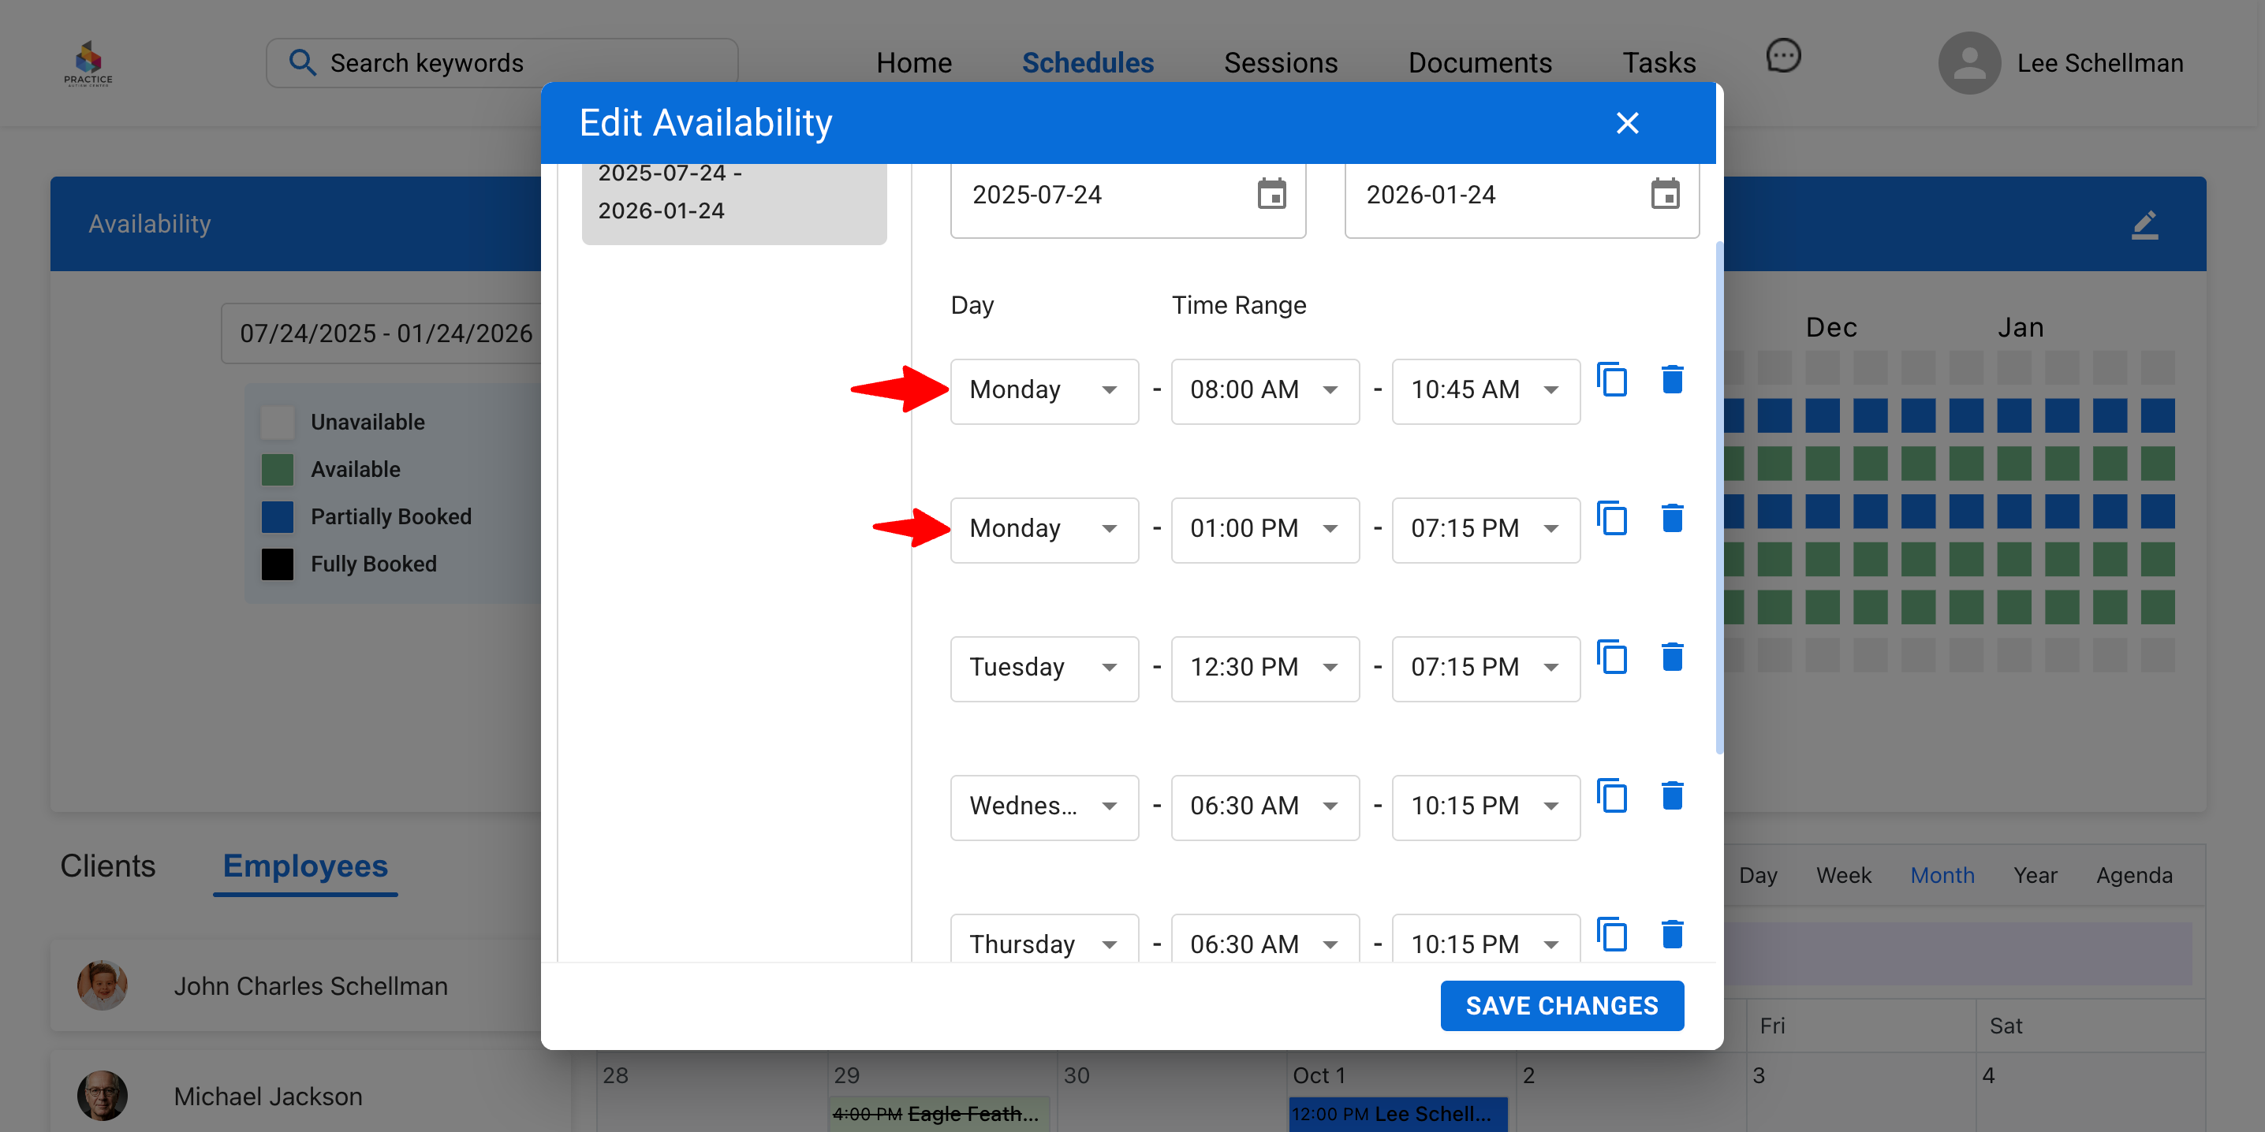This screenshot has height=1132, width=2265.
Task: Open calendar picker for start date 2025-07-24
Action: pos(1271,194)
